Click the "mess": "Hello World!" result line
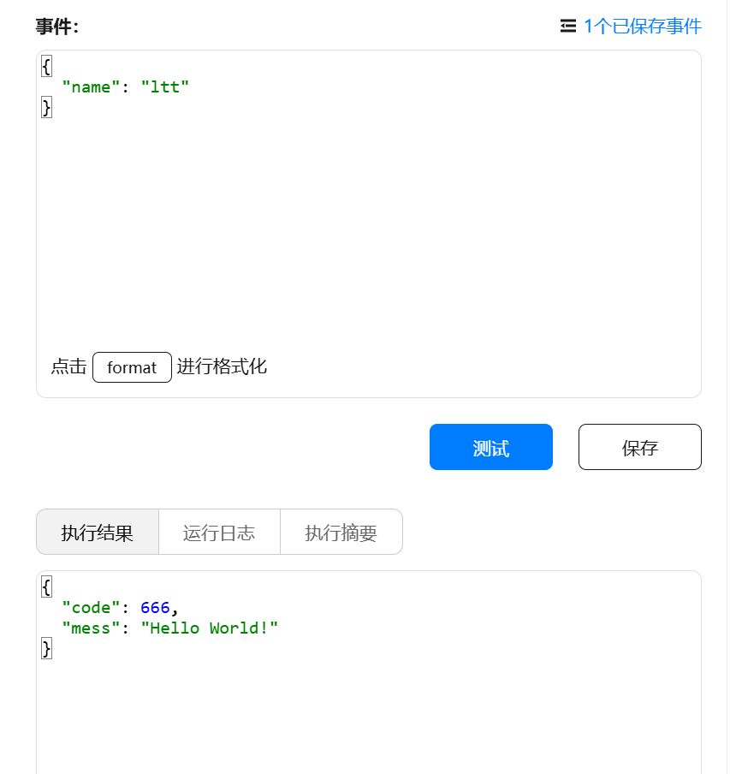The image size is (730, 774). (169, 628)
